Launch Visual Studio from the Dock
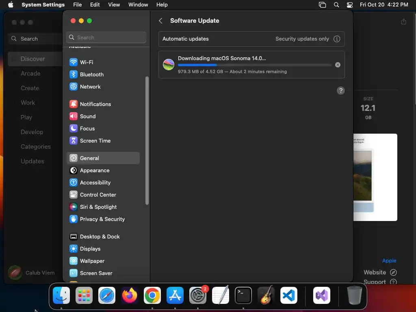 [x=322, y=295]
